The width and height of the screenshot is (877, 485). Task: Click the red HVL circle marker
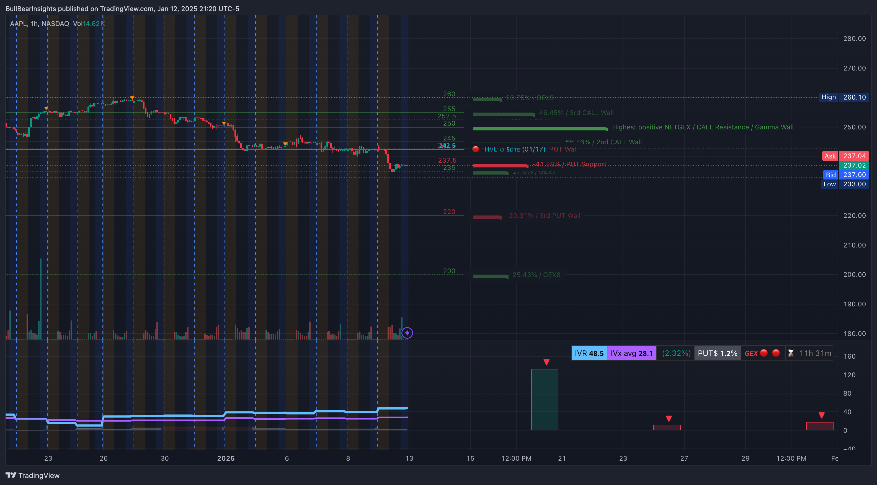click(x=476, y=149)
